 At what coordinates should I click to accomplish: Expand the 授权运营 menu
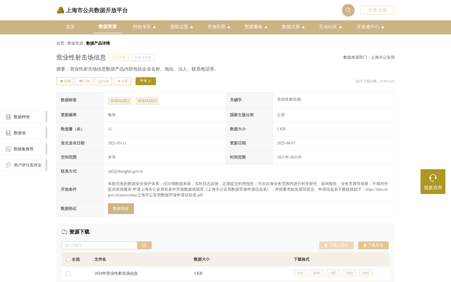pos(182,27)
